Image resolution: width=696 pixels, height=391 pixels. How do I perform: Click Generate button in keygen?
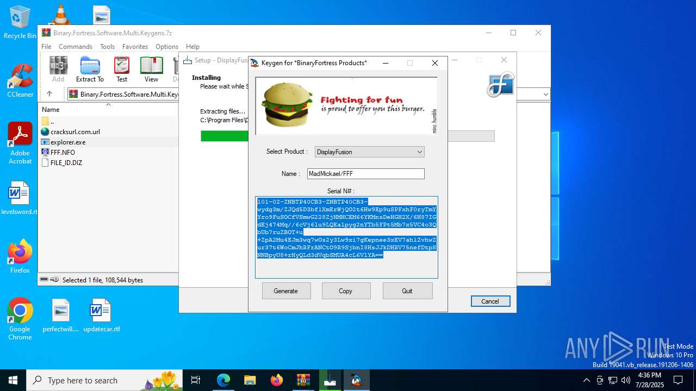point(286,291)
